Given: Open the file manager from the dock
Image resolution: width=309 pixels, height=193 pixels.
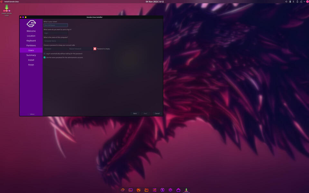Looking at the screenshot, I should 146,190.
